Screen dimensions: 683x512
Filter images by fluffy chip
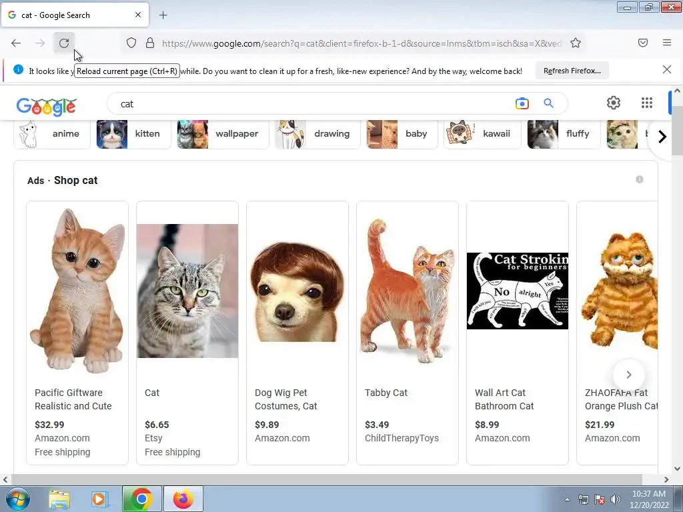tap(564, 134)
